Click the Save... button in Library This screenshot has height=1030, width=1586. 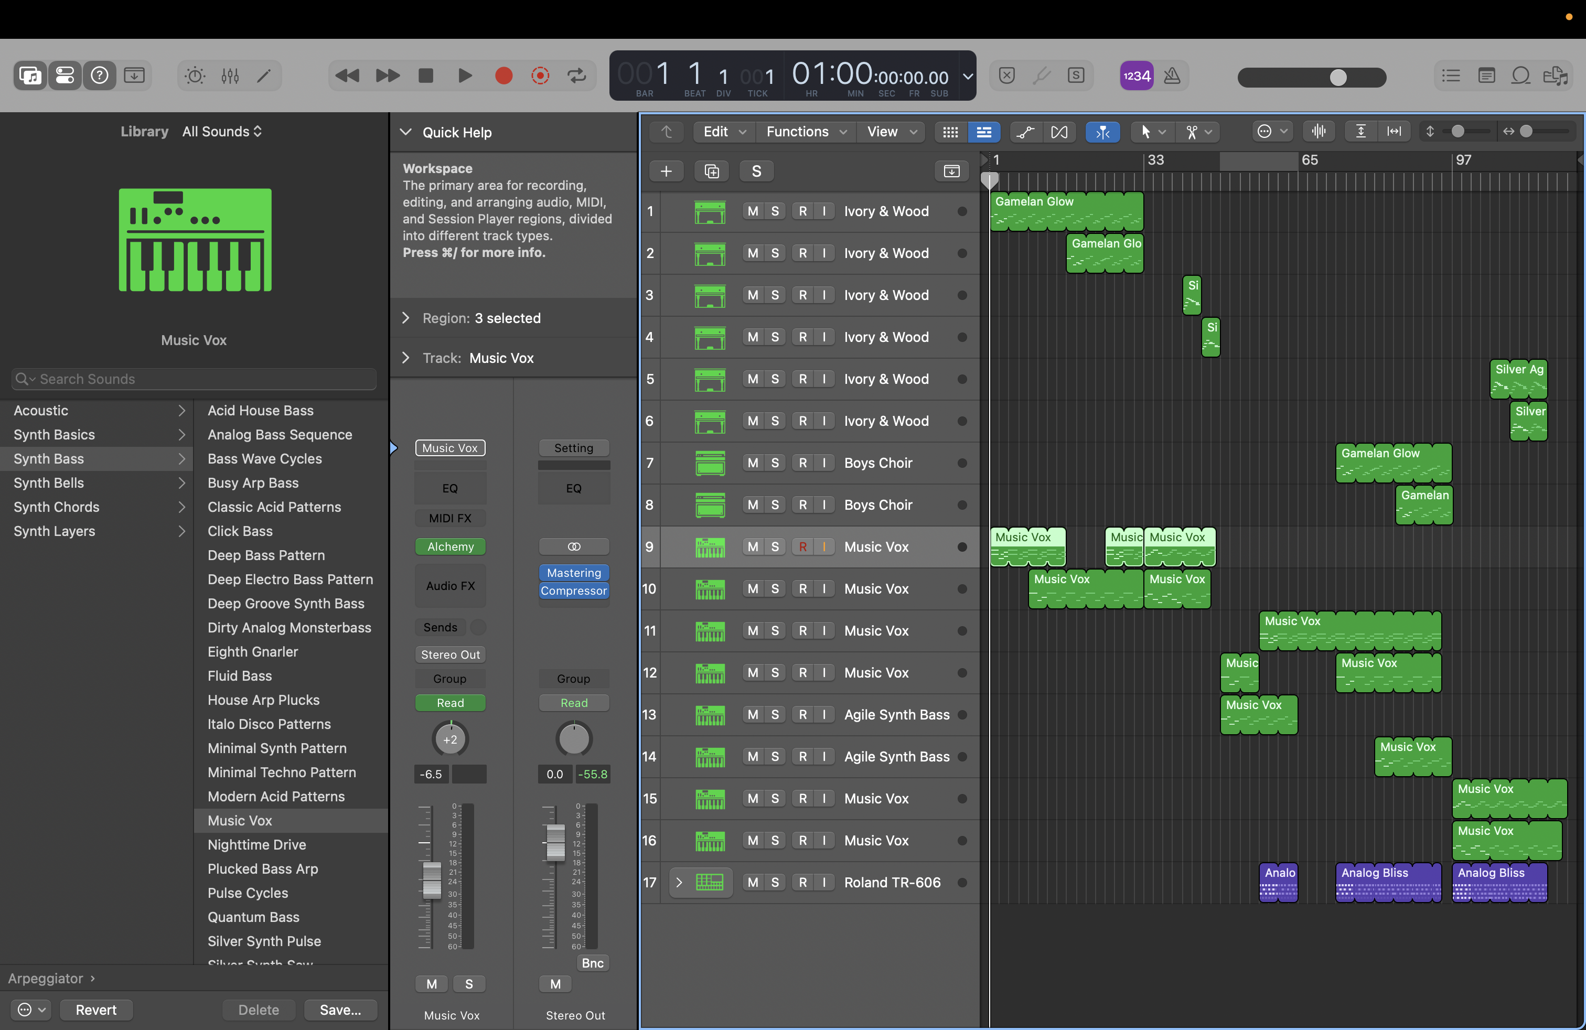coord(340,1010)
